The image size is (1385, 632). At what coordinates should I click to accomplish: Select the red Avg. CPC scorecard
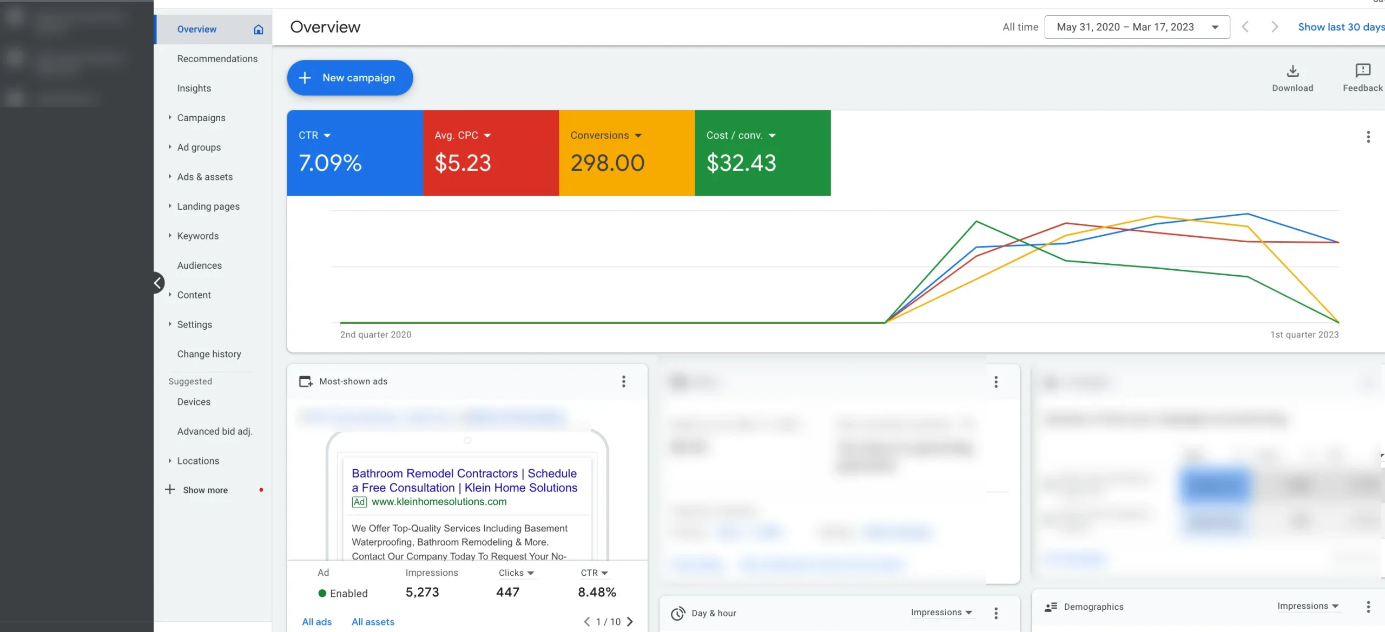coord(491,153)
